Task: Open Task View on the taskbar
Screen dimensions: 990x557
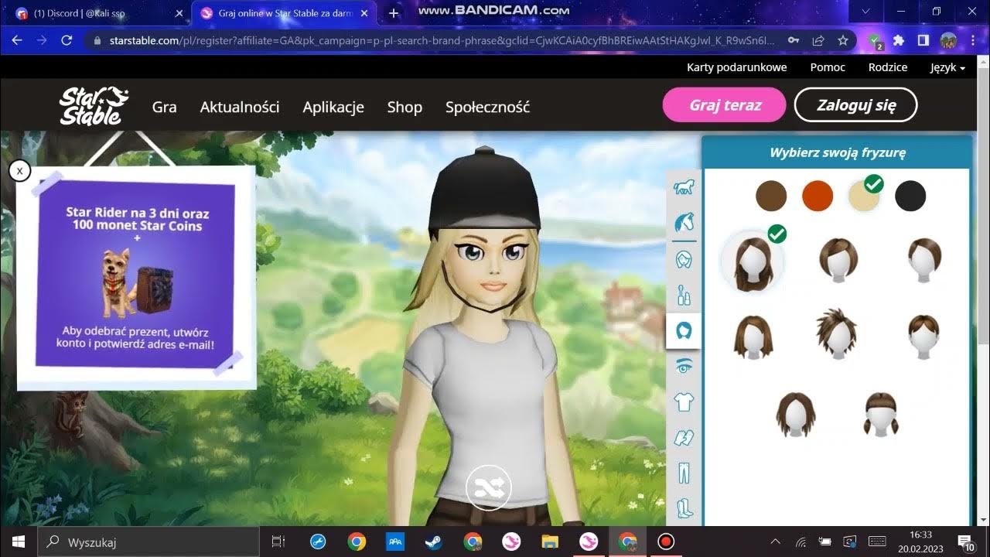Action: (278, 542)
